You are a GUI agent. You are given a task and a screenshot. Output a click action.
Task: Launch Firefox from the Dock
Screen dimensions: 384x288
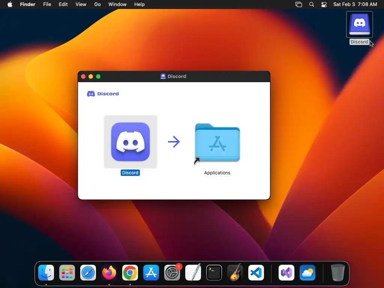[109, 273]
